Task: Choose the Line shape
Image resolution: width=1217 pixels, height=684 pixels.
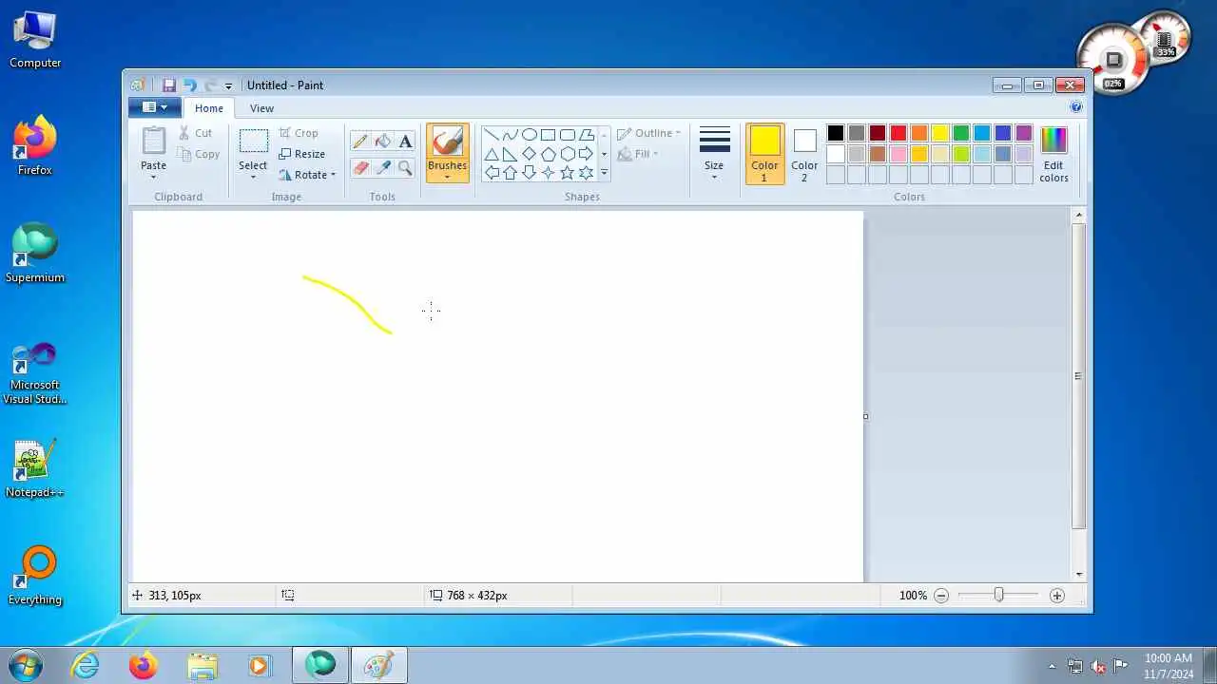Action: coord(492,134)
